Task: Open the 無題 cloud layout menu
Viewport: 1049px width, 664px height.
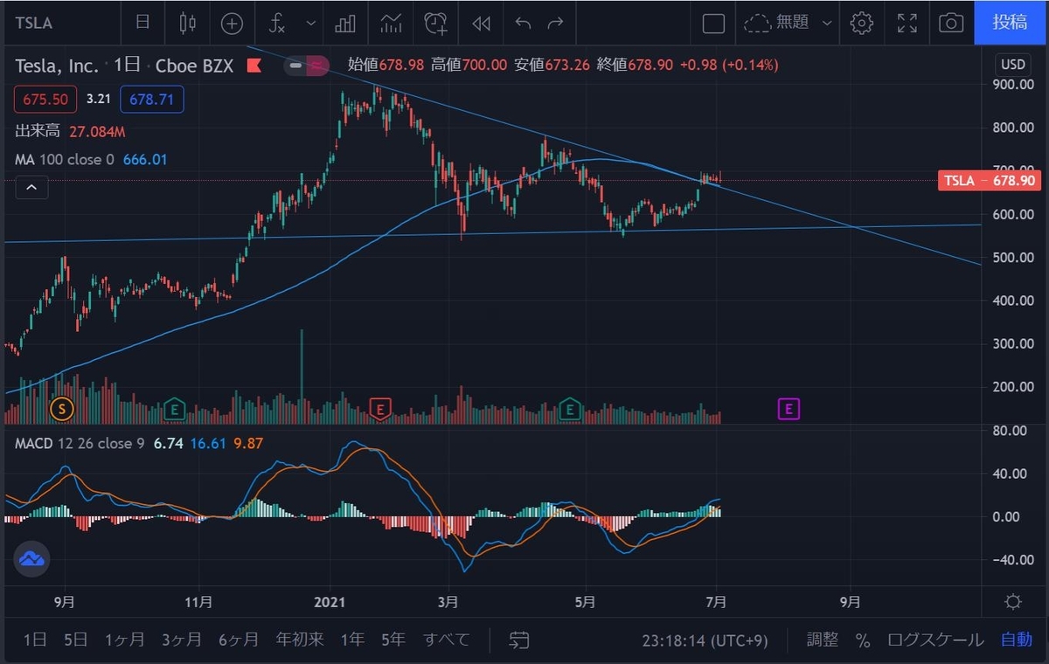Action: pos(787,23)
